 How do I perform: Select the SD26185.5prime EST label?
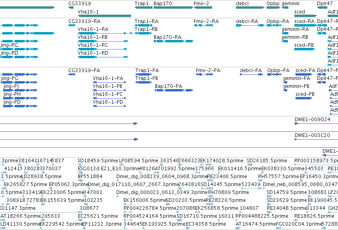[267, 161]
